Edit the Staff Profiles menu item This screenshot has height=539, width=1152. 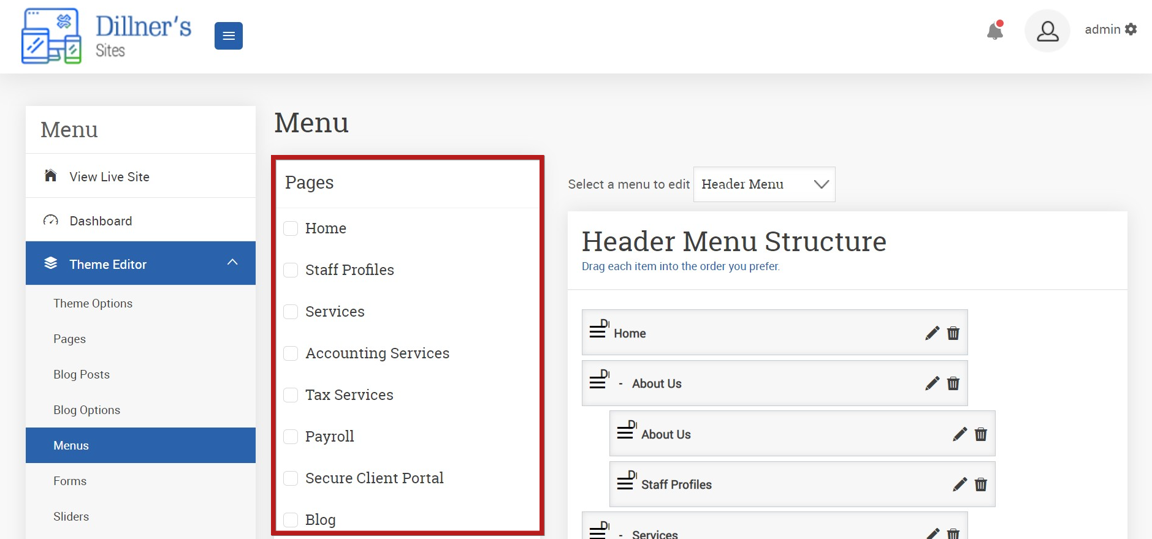click(x=959, y=484)
